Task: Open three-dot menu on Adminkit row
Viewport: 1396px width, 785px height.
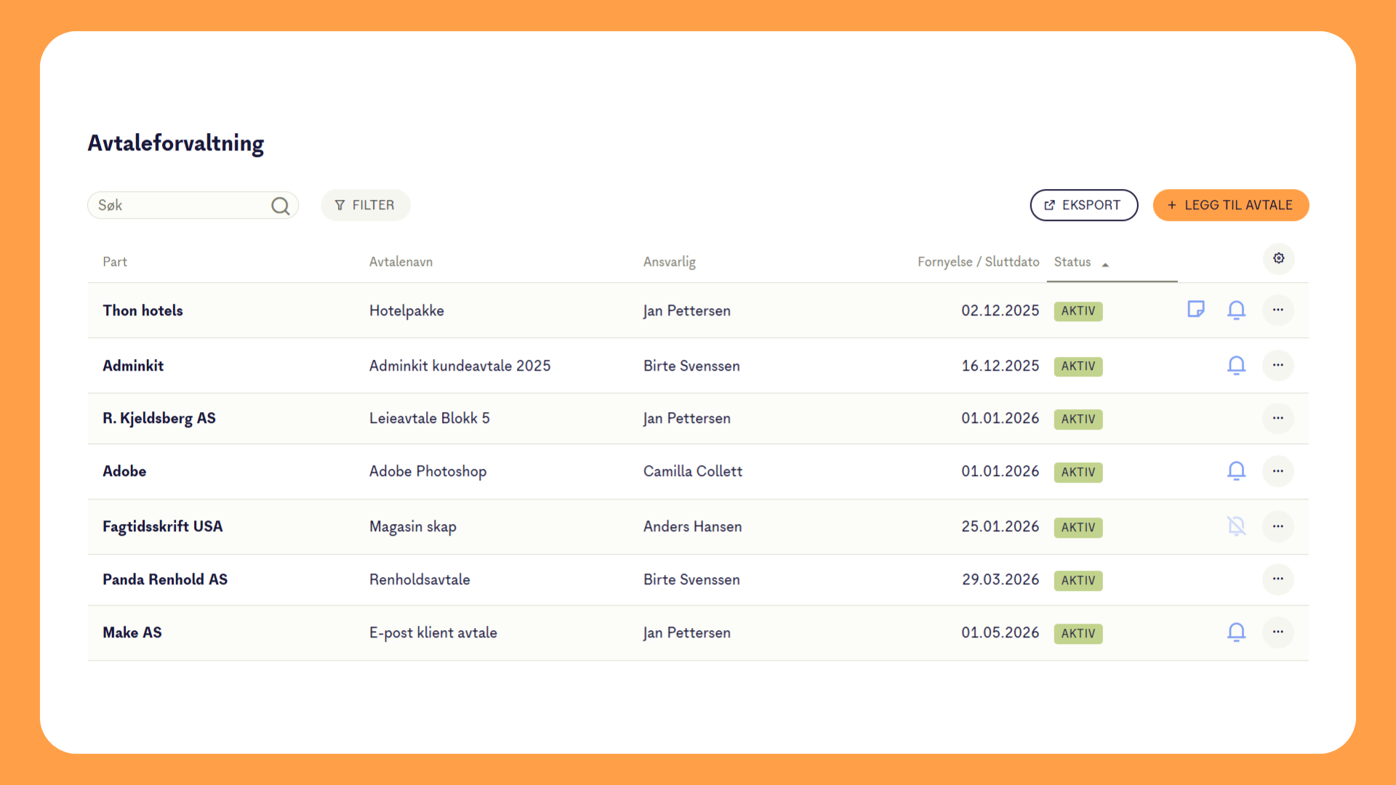Action: 1277,366
